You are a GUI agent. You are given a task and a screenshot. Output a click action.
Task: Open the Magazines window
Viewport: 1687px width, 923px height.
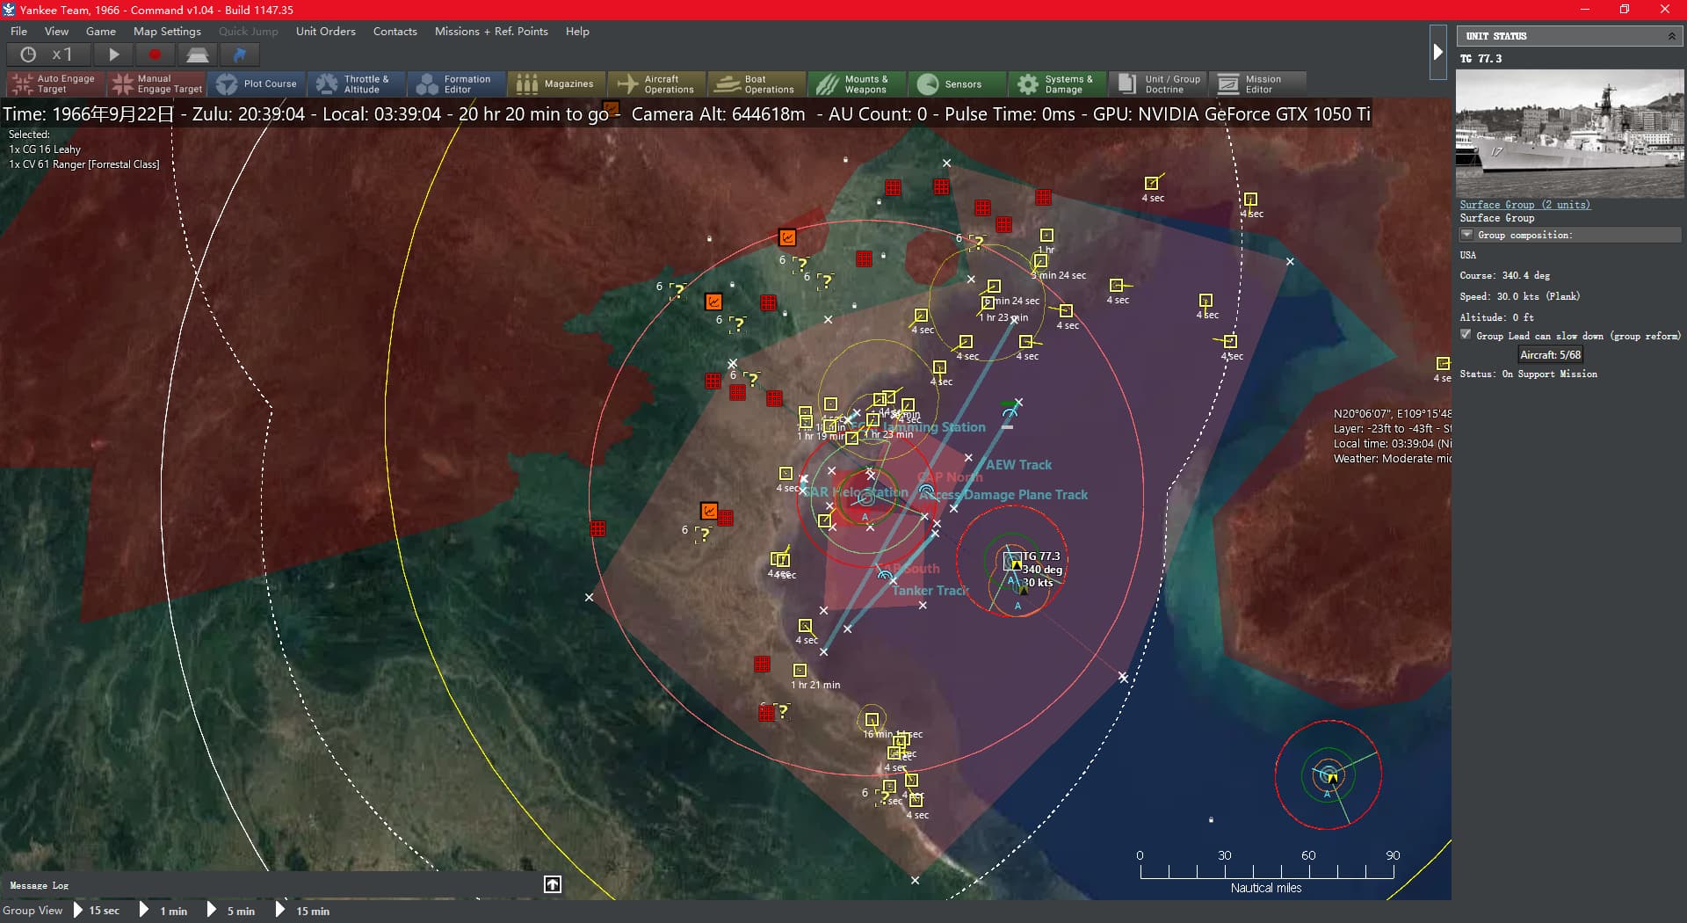(x=556, y=84)
